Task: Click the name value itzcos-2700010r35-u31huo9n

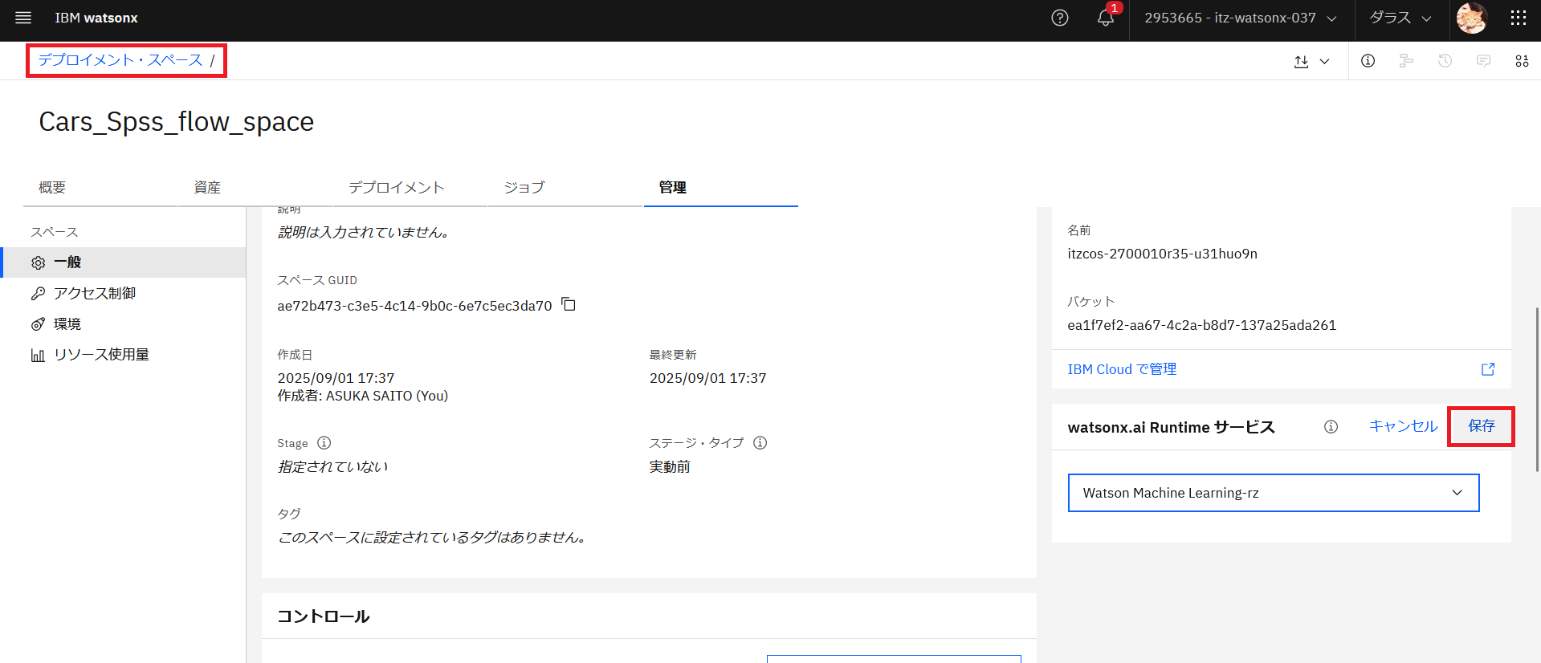Action: coord(1162,254)
